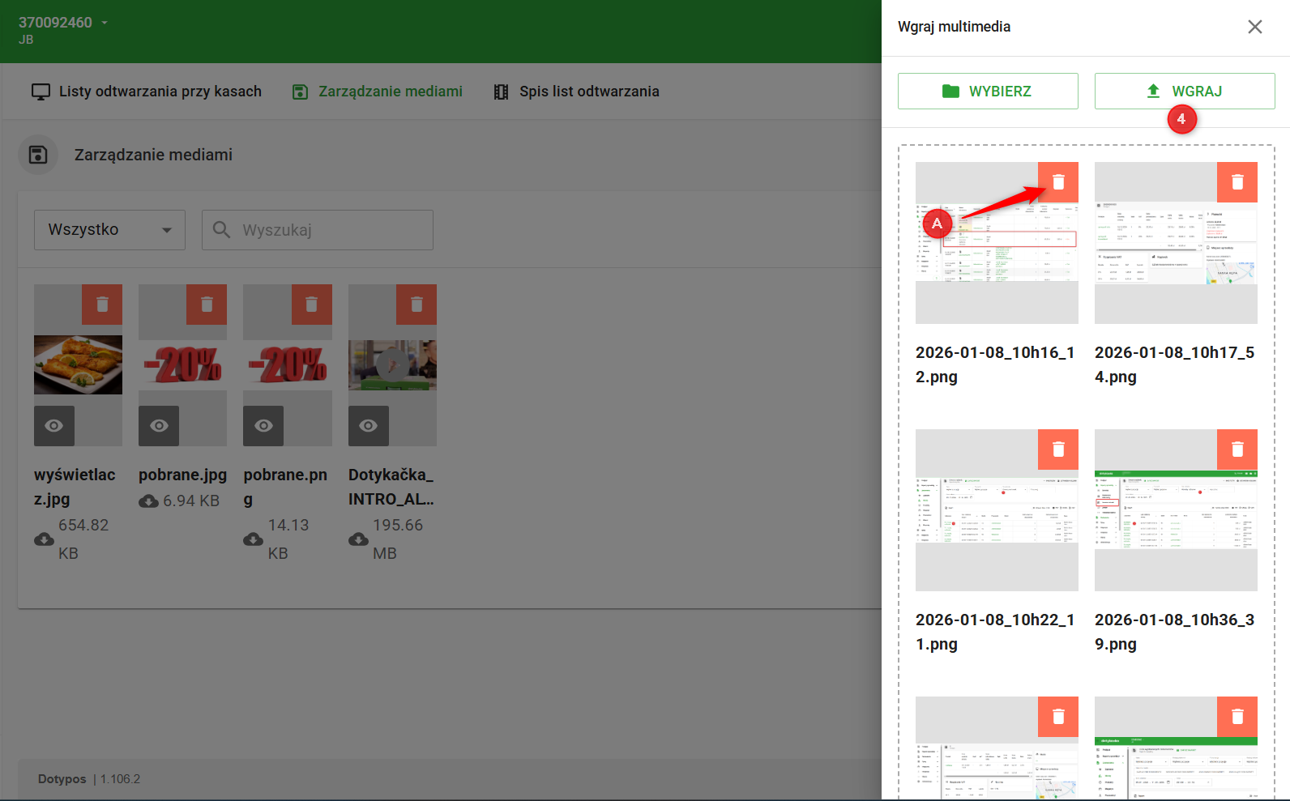Image resolution: width=1290 pixels, height=801 pixels.
Task: Remove 2026-01-08_10h36_39.png from upload list
Action: pos(1237,449)
